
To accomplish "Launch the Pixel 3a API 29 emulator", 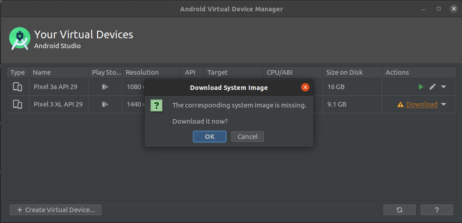I will click(421, 87).
